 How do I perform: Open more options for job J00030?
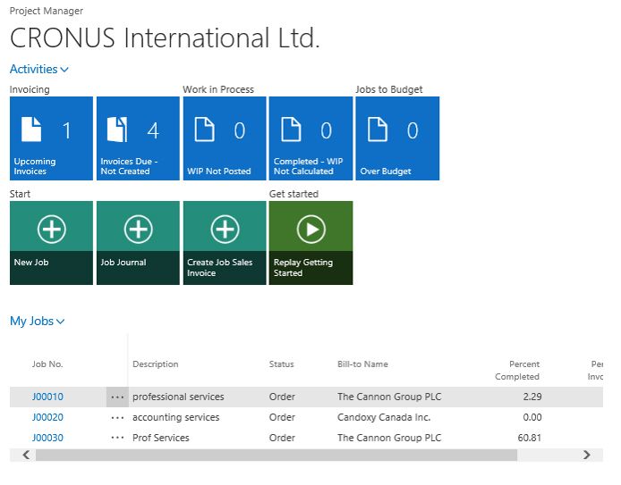[x=117, y=438]
